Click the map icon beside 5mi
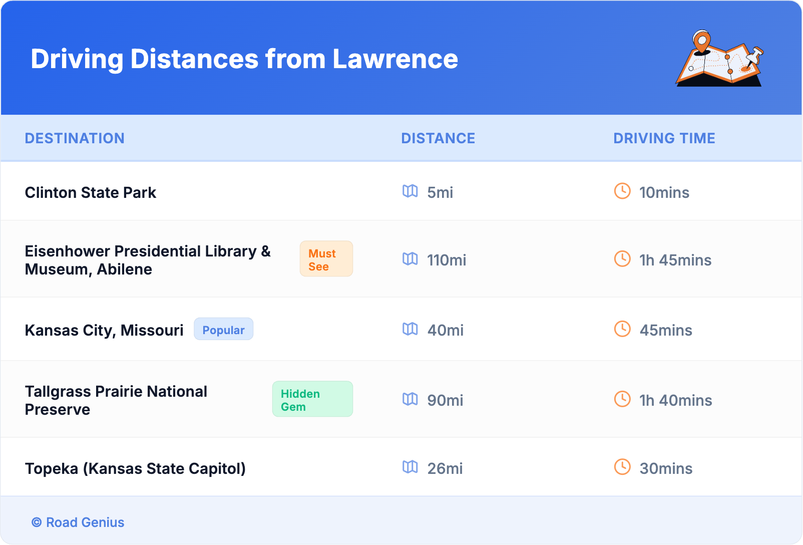Screen dimensions: 803x545 410,191
